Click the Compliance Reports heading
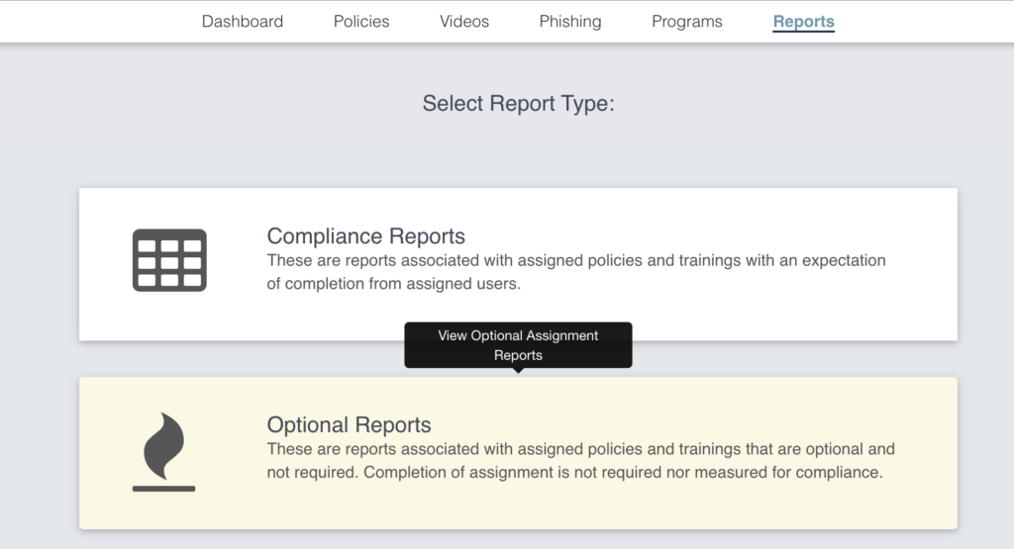This screenshot has width=1014, height=549. 366,235
